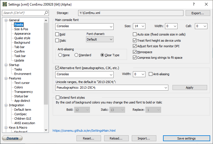Open Confirm settings page

point(20,51)
